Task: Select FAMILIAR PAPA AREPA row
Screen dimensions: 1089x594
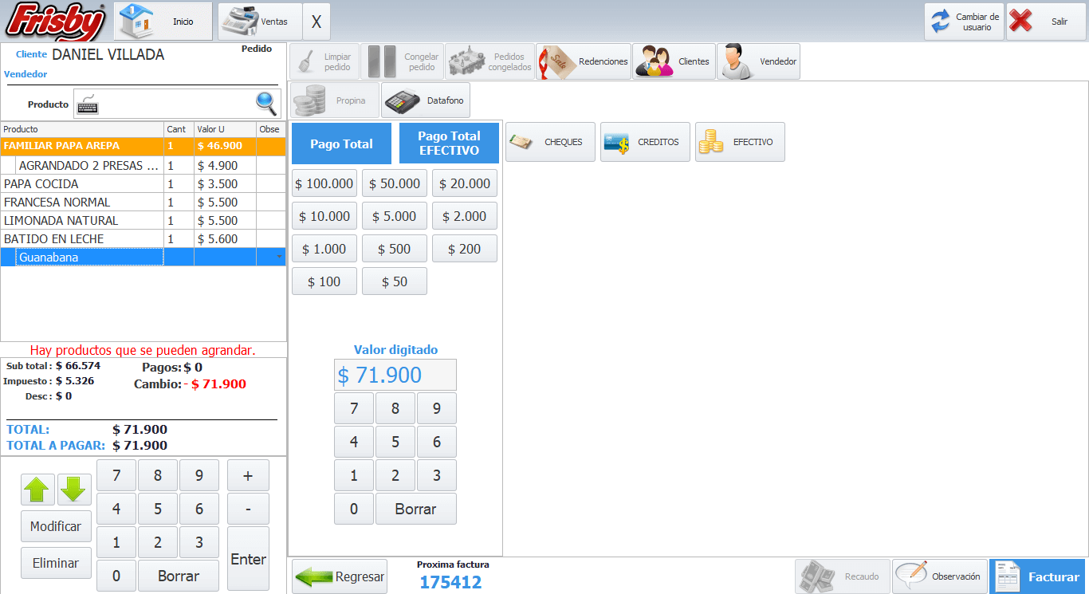Action: coord(143,147)
